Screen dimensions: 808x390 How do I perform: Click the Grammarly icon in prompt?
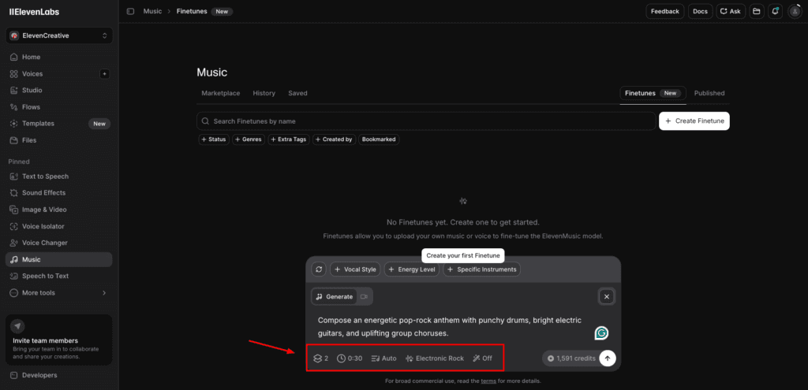tap(601, 333)
